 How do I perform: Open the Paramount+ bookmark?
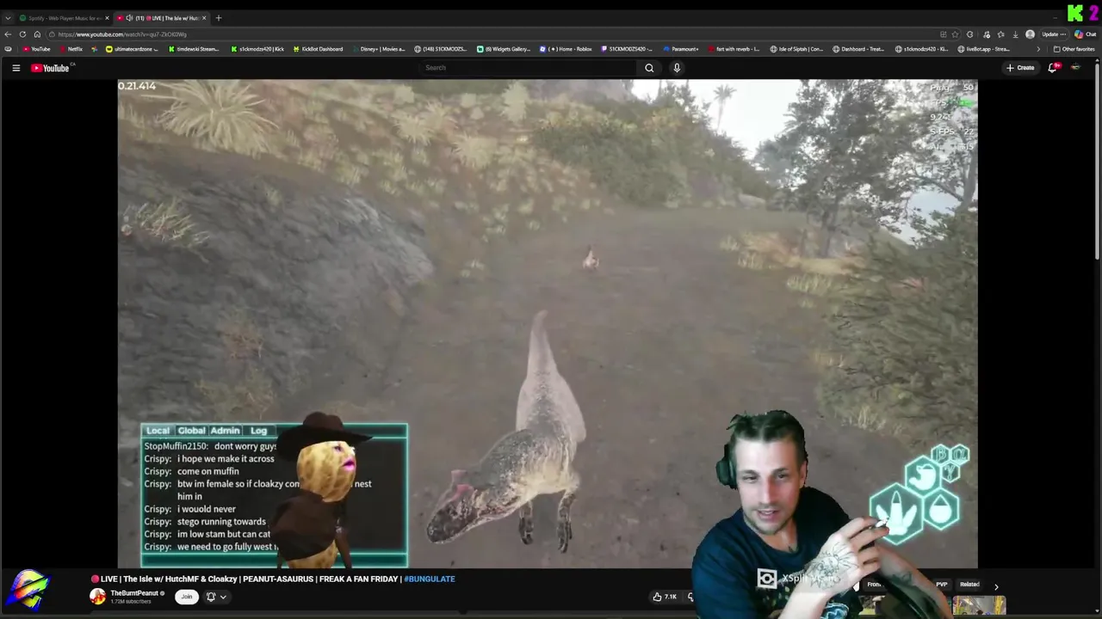click(681, 49)
